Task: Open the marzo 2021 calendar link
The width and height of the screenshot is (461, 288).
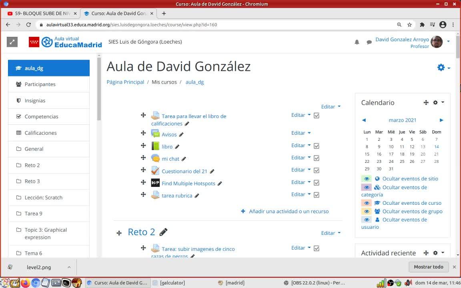Action: pos(402,120)
